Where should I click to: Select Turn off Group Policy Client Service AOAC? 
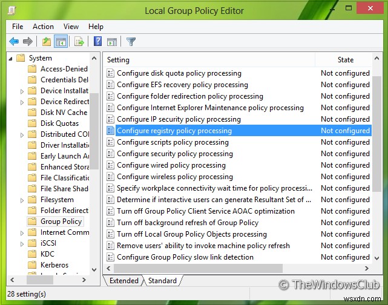click(206, 211)
